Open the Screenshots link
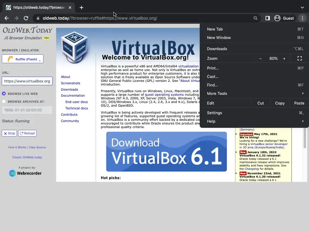This screenshot has height=232, width=309. click(x=70, y=83)
